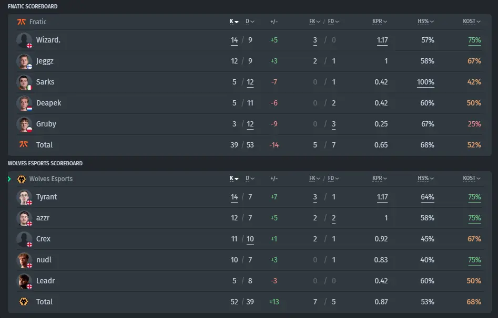Open Tyrant player avatar
498x318 pixels.
click(x=24, y=197)
